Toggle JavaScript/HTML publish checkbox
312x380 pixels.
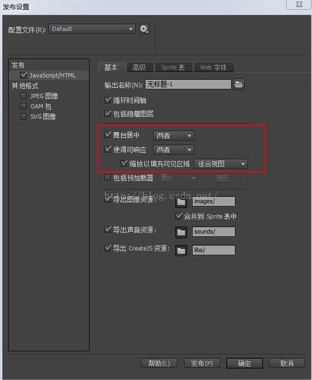coord(23,75)
